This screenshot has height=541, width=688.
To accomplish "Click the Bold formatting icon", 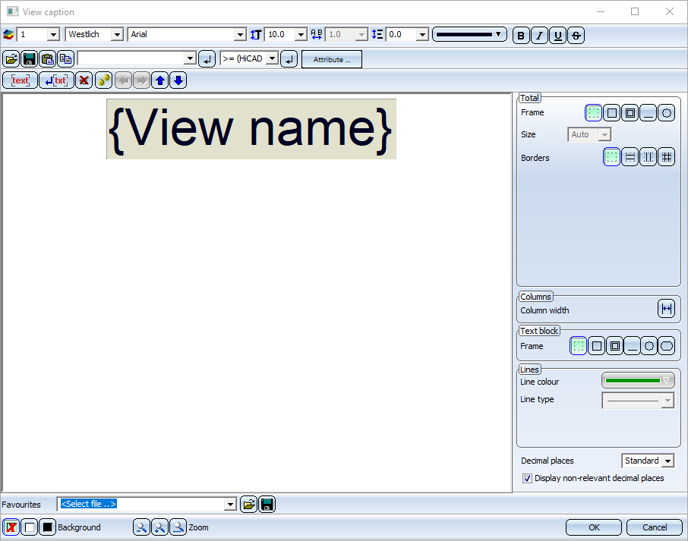I will 521,35.
